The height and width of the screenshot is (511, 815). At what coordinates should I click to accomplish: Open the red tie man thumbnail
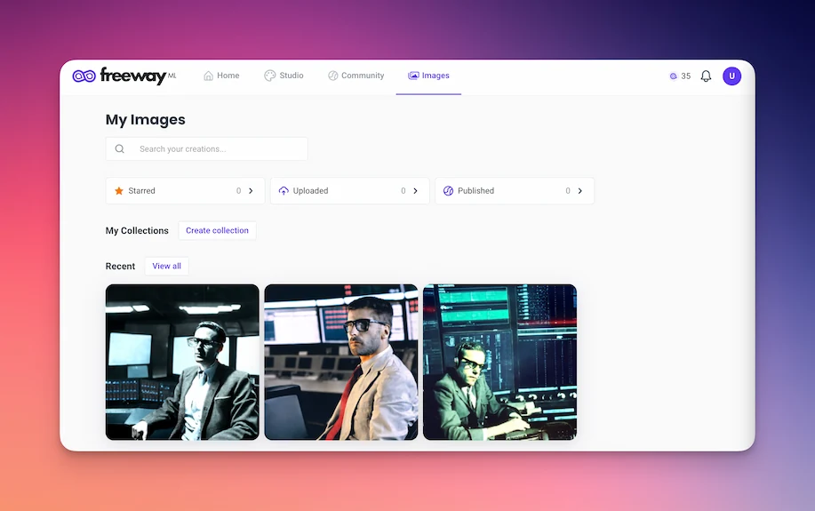tap(341, 362)
